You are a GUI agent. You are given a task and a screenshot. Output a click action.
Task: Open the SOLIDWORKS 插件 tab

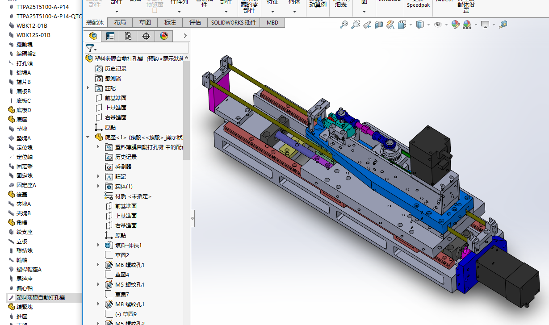(234, 22)
